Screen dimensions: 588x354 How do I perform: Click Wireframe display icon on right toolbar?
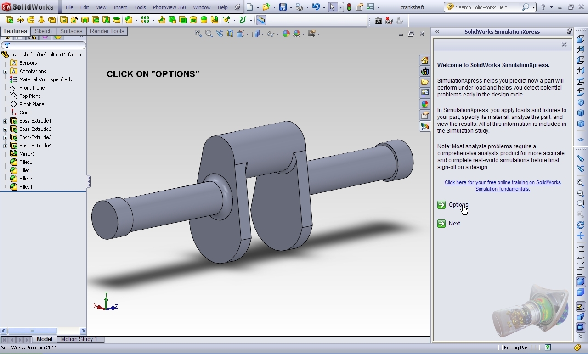pos(581,250)
